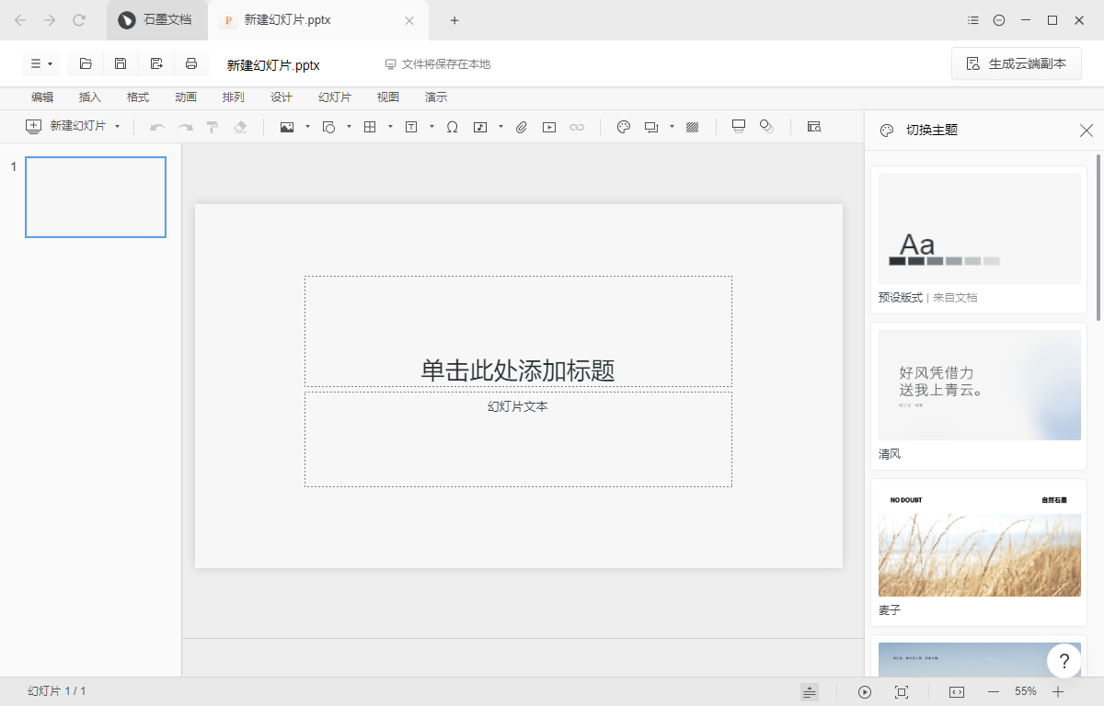Insert a special character with the Ω icon
1104x706 pixels.
452,127
